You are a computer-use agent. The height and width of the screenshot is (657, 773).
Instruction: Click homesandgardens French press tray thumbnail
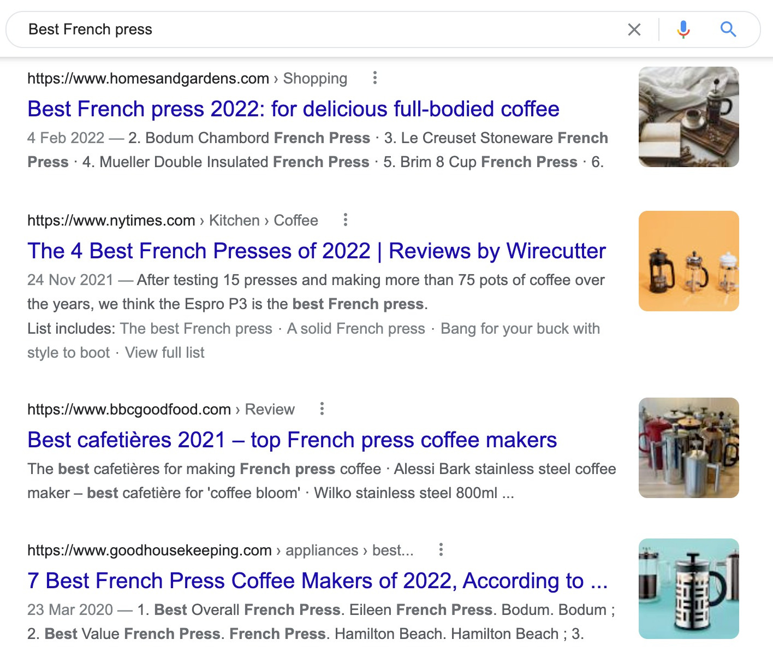pos(688,117)
